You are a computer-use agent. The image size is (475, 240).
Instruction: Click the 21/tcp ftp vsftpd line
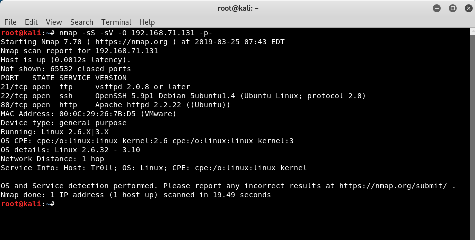pos(95,87)
